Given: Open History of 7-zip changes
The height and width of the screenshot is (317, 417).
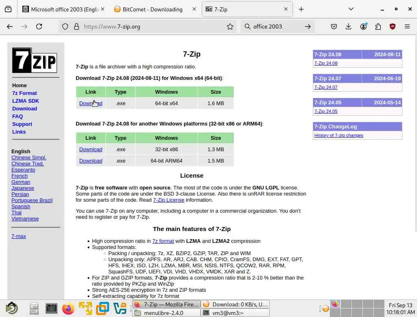Looking at the screenshot, I should pyautogui.click(x=338, y=135).
